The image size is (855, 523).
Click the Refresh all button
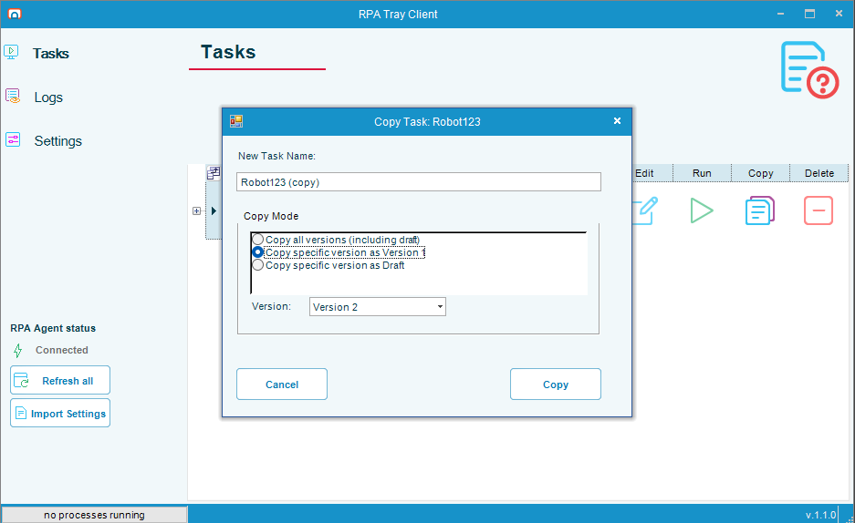pyautogui.click(x=60, y=381)
